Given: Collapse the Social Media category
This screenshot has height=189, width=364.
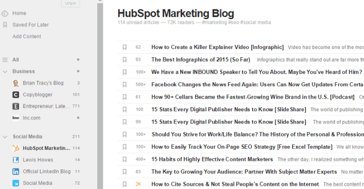Looking at the screenshot, I should click(x=5, y=137).
